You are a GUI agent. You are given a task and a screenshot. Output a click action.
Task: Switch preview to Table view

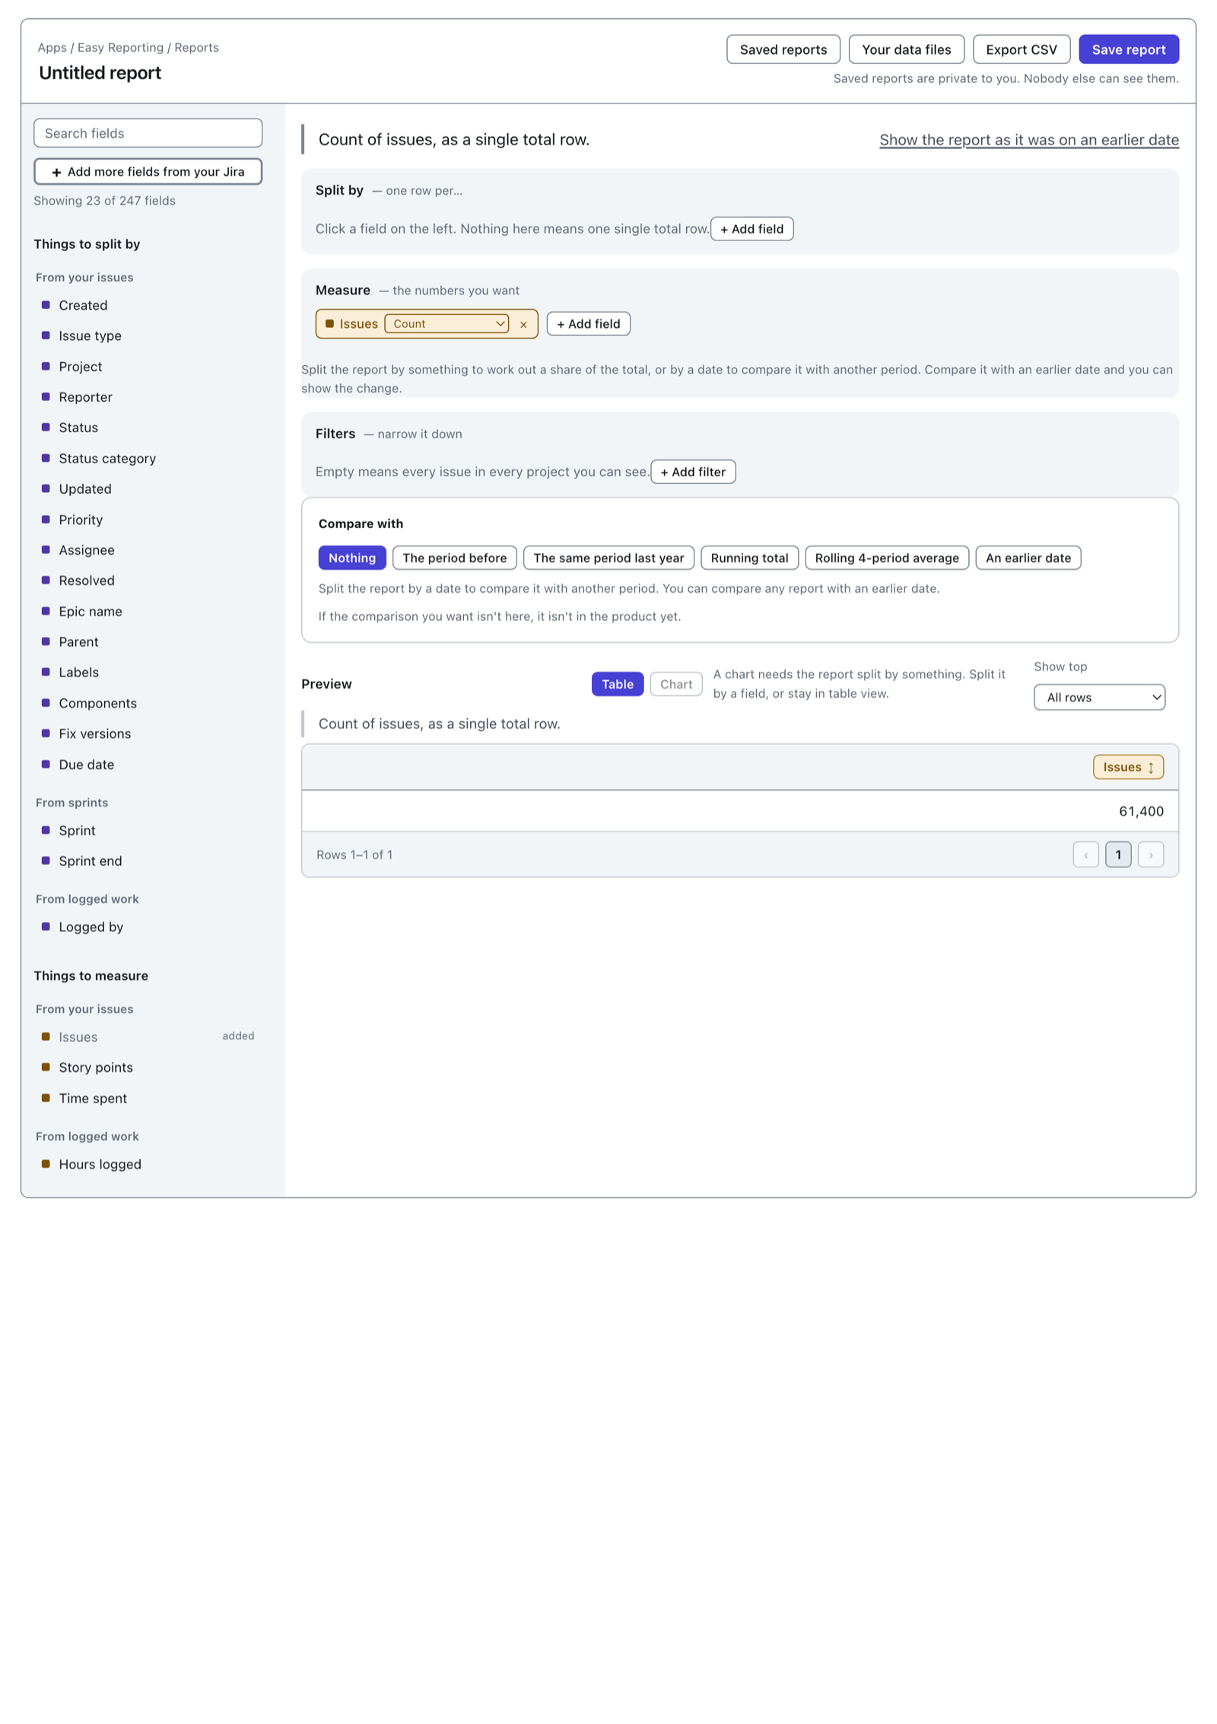point(618,684)
